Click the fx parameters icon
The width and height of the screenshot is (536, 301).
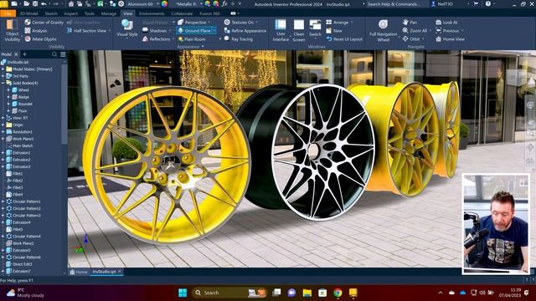[x=224, y=4]
